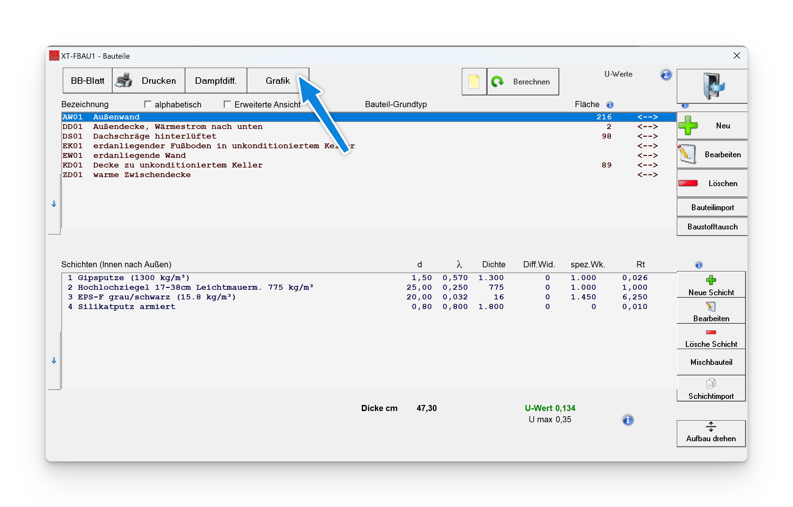Click the info icon above Neue Schicht
This screenshot has height=507, width=793.
coord(698,265)
